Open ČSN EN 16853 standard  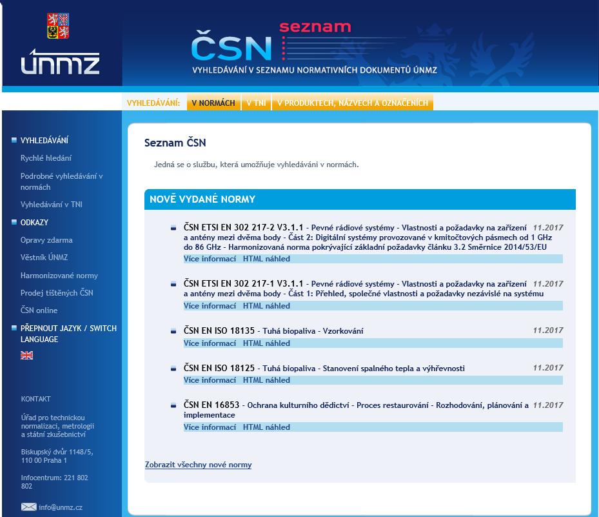pyautogui.click(x=211, y=405)
